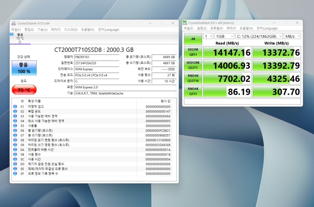Click the red 75 °C temperature button

(x=24, y=90)
